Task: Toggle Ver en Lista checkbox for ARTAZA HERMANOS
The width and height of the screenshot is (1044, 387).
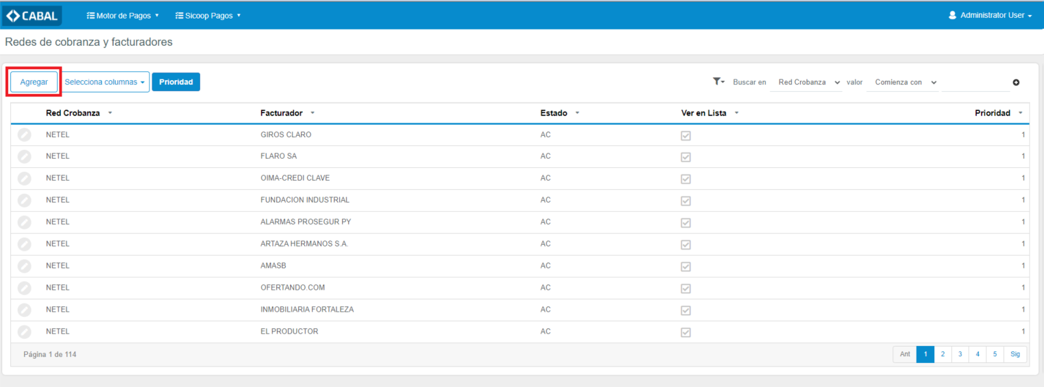Action: [685, 245]
